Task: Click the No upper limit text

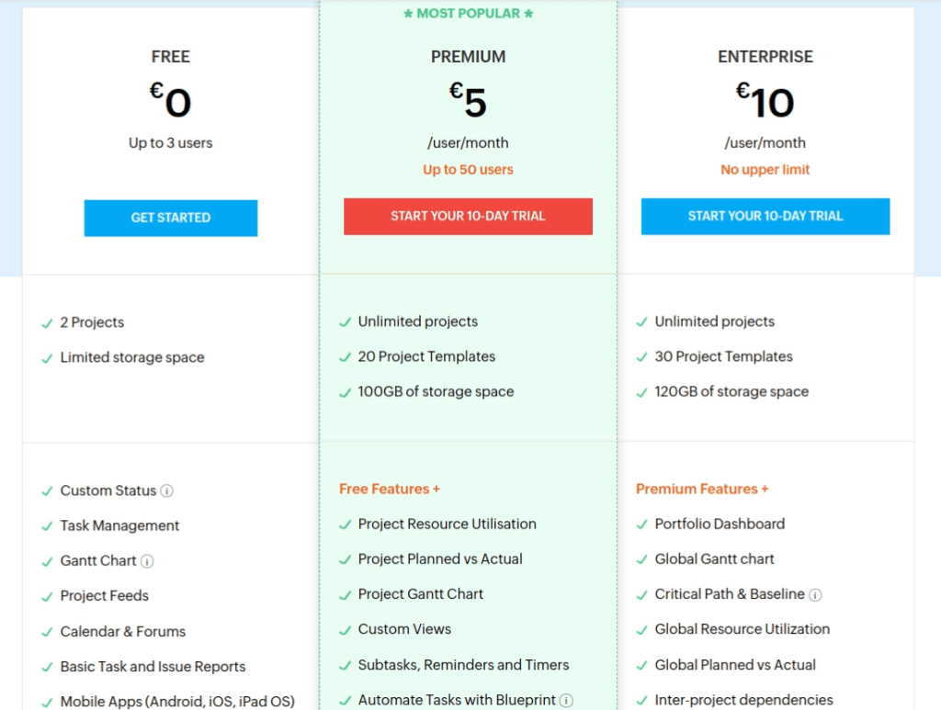Action: coord(765,169)
